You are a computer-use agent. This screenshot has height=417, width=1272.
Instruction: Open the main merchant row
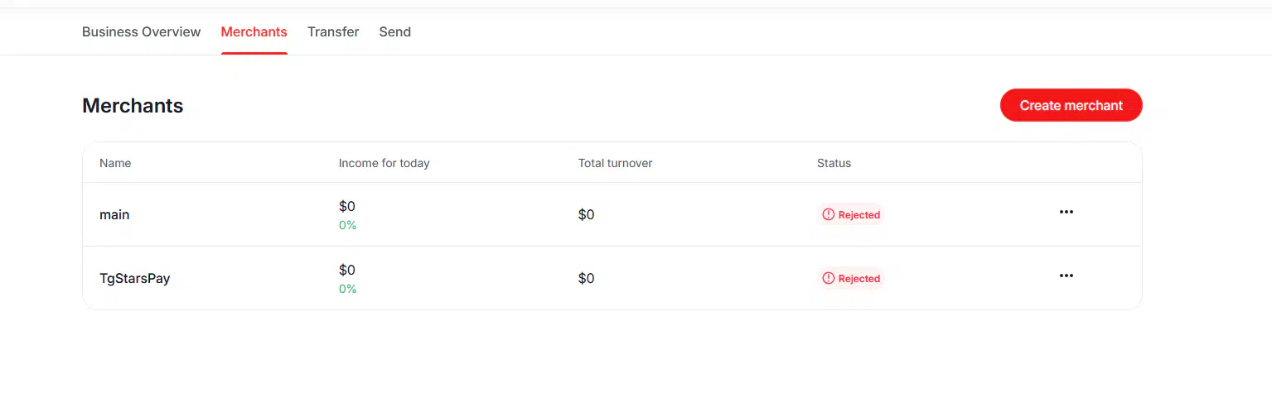pyautogui.click(x=612, y=214)
